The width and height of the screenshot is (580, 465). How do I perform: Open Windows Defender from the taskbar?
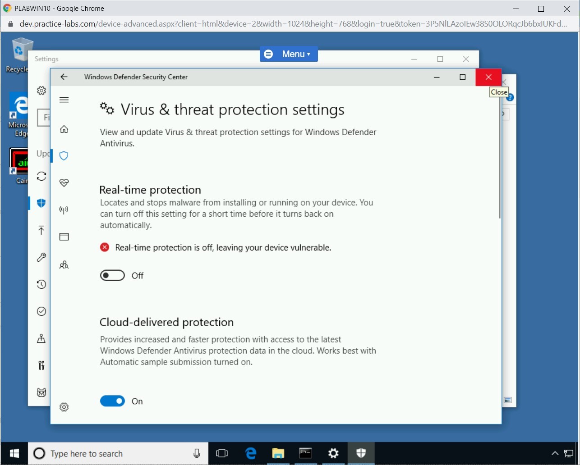click(361, 453)
